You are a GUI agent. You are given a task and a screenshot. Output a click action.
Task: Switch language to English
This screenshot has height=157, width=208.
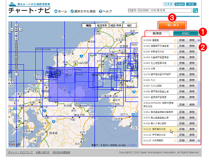[x=180, y=4]
